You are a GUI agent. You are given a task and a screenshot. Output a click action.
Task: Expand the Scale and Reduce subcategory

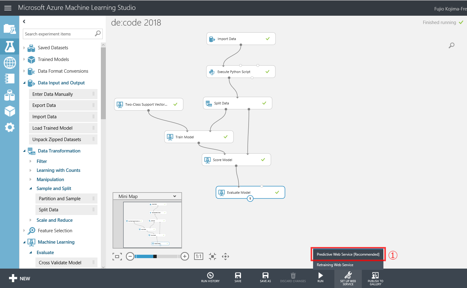pyautogui.click(x=30, y=220)
